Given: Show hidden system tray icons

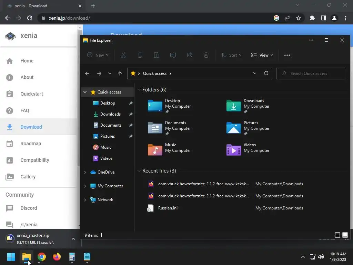Looking at the screenshot, I should pyautogui.click(x=303, y=257).
